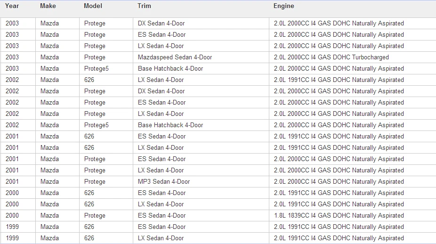
Task: Click the Model column header
Action: [x=93, y=6]
